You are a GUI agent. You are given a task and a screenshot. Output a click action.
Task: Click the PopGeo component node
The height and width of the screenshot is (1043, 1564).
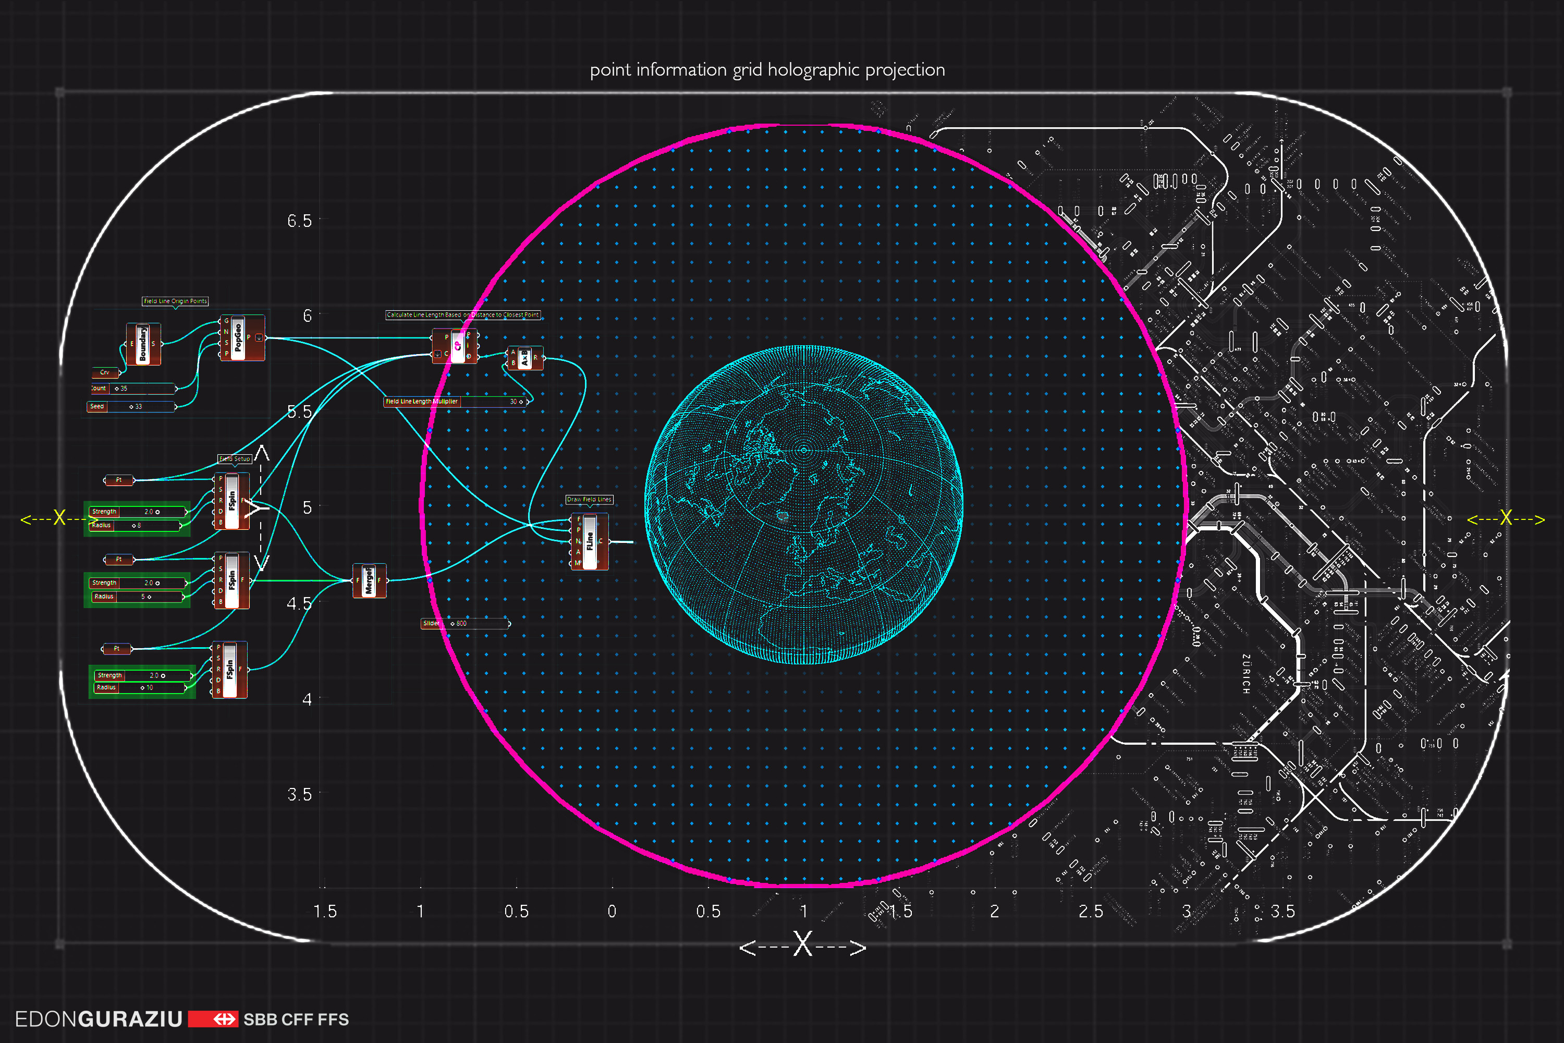(238, 337)
